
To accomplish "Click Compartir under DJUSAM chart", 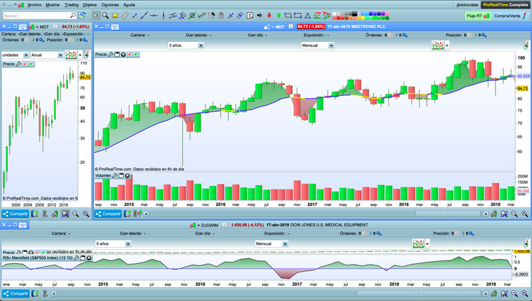I will (x=15, y=294).
